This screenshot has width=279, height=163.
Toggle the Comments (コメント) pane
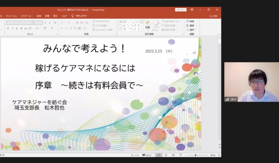(x=147, y=155)
